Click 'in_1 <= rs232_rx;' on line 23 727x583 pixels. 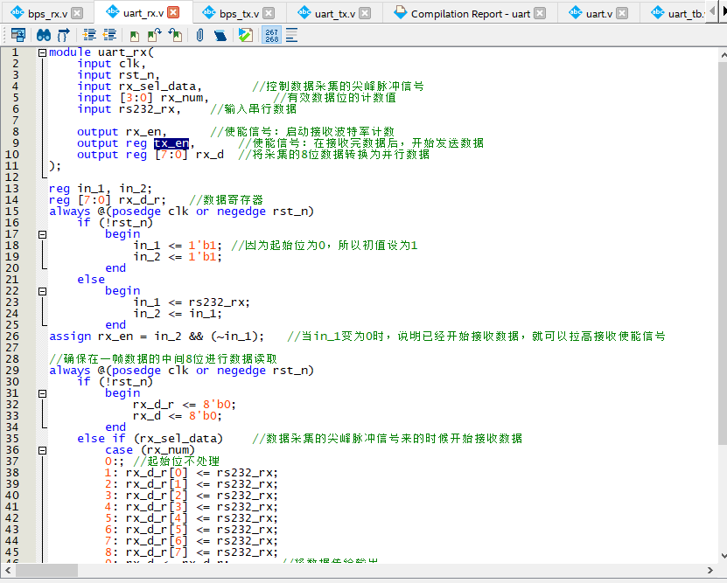(x=192, y=302)
